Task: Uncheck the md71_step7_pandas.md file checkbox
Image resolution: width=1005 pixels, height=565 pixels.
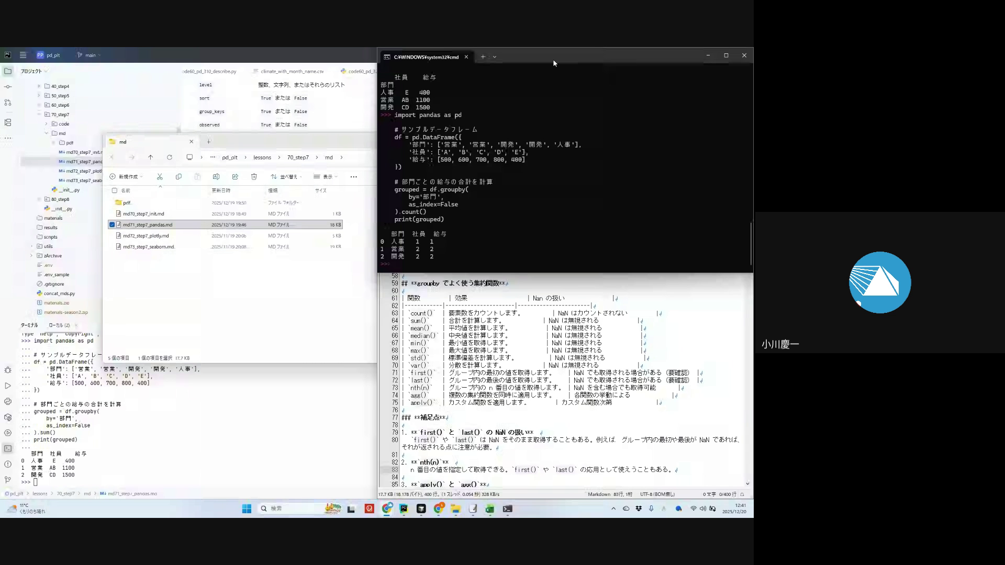Action: pyautogui.click(x=112, y=225)
